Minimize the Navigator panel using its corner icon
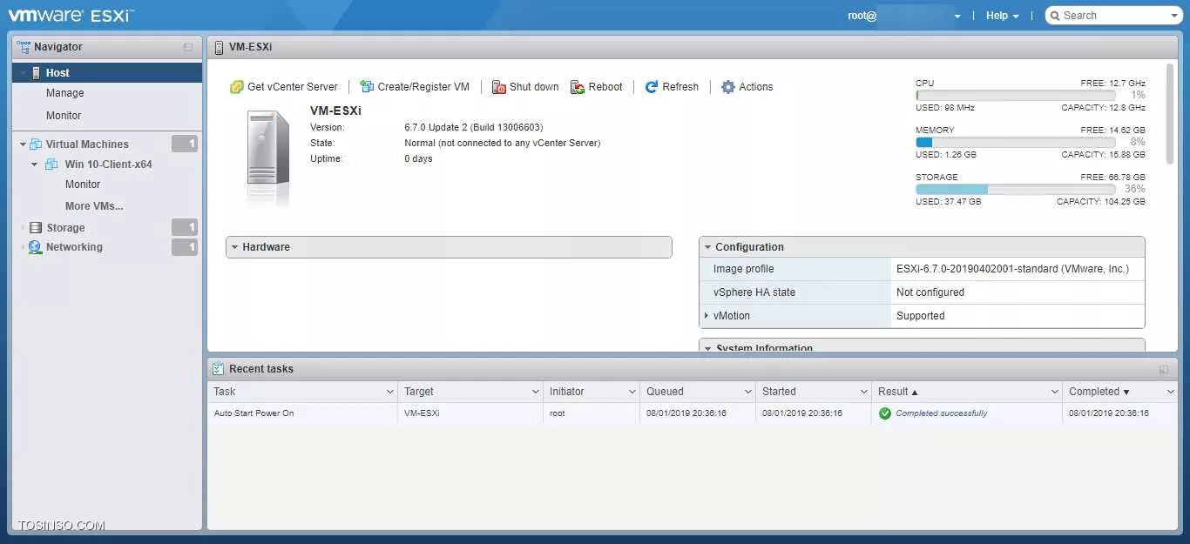This screenshot has height=544, width=1190. point(187,47)
